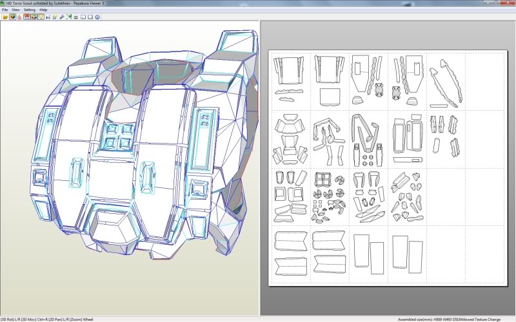
Task: Click "Assembled size(mm): H509 W493 D519" in status bar
Action: [429, 319]
